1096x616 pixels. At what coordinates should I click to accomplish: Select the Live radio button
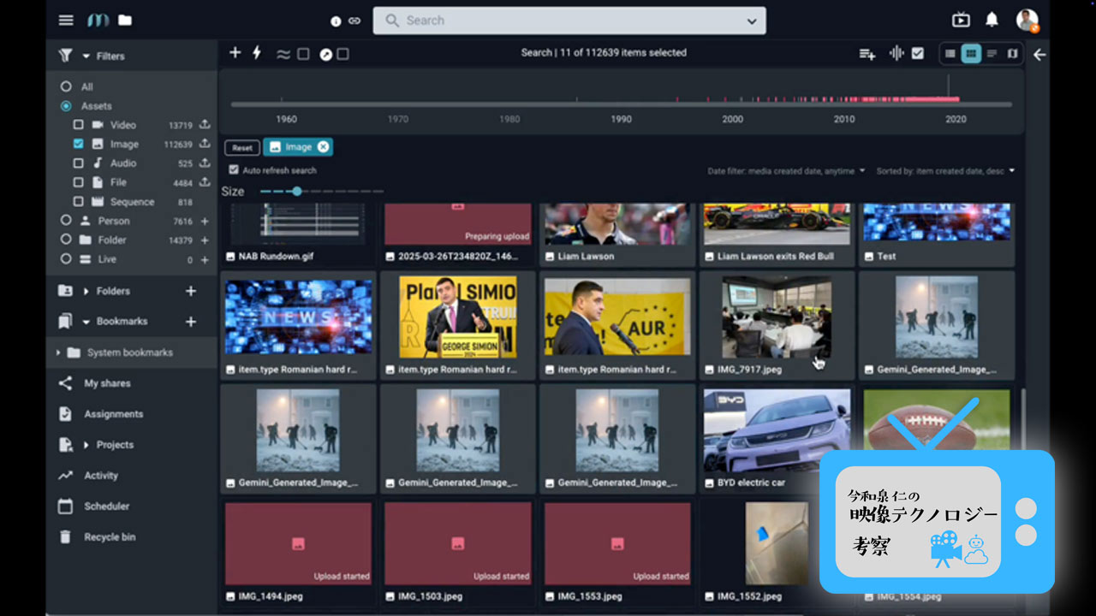tap(66, 259)
